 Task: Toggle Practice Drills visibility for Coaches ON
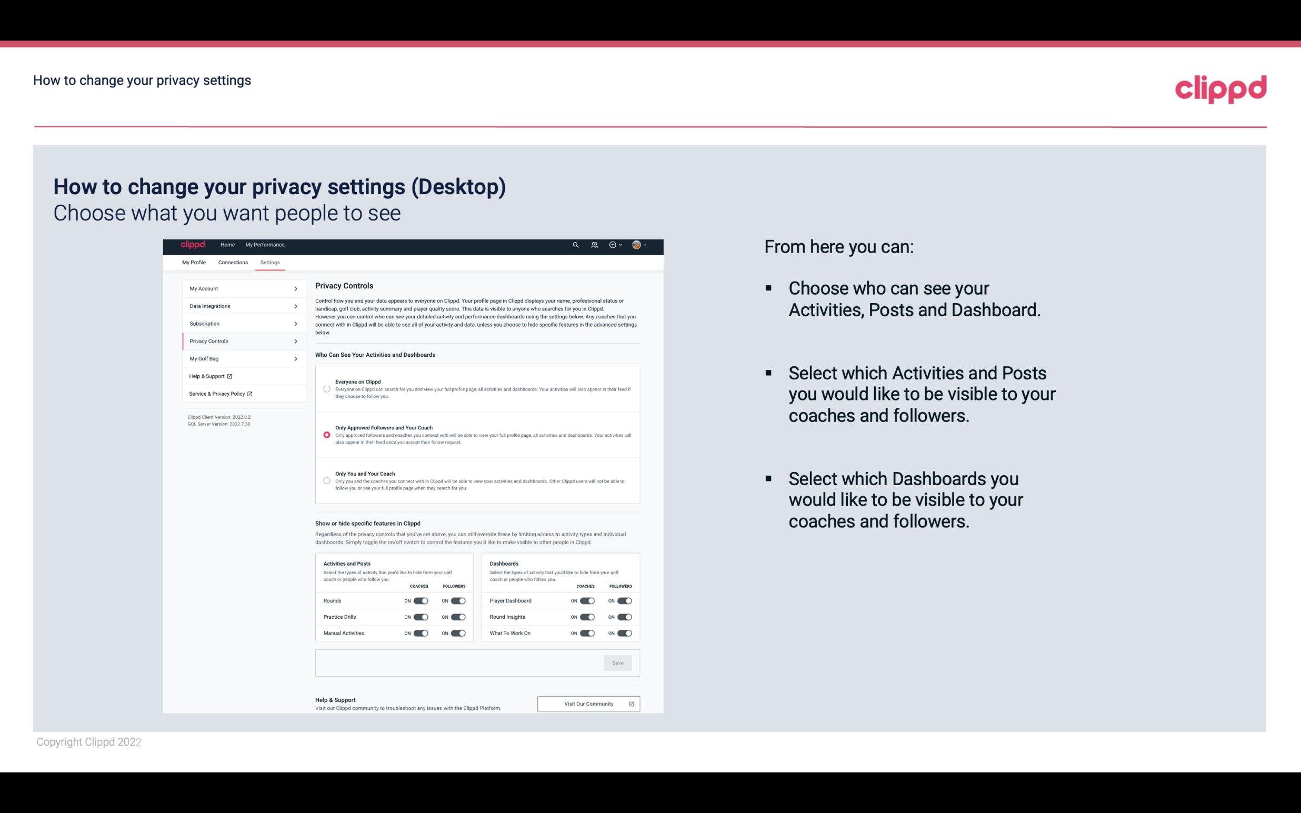[x=421, y=616]
